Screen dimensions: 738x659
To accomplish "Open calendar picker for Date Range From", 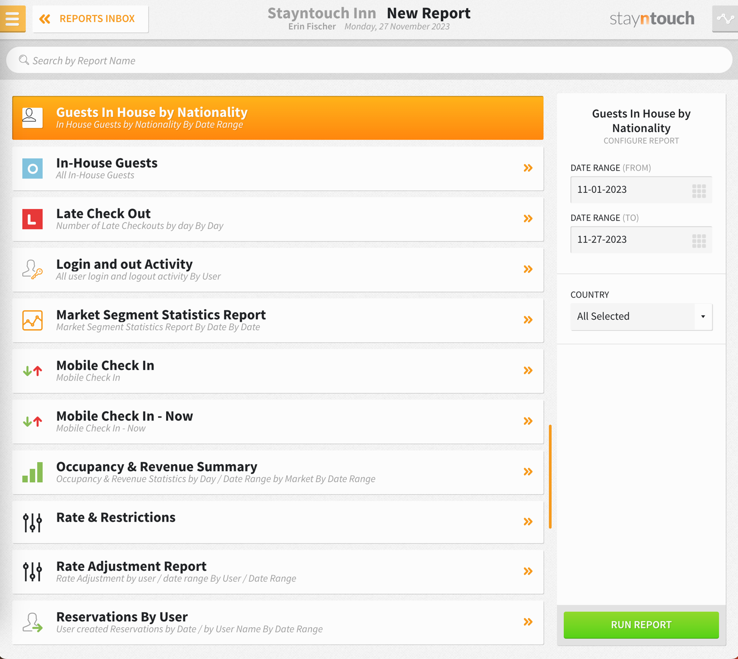I will pyautogui.click(x=699, y=191).
